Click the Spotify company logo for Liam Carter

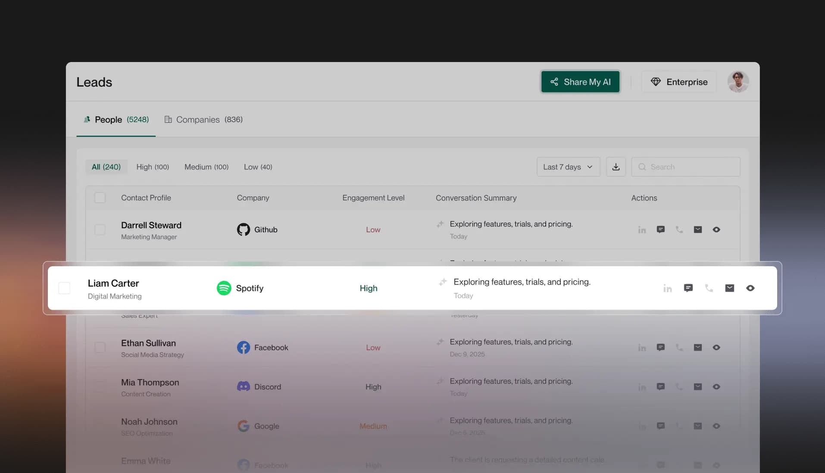pos(224,288)
